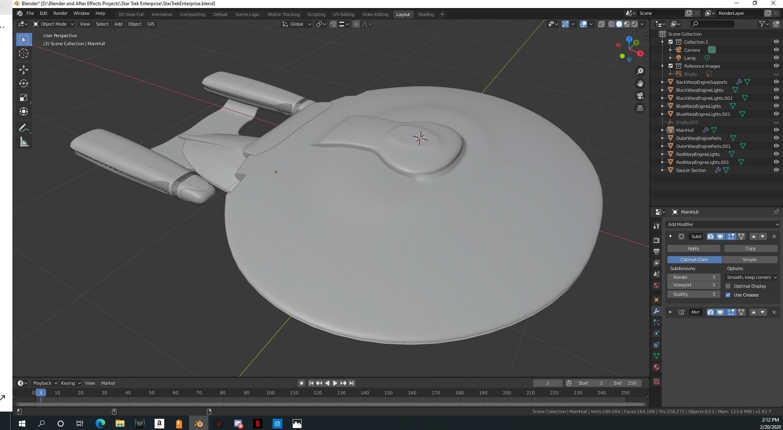Open the Object Data mesh tab
Viewport: 783px width, 430px height.
point(657,356)
